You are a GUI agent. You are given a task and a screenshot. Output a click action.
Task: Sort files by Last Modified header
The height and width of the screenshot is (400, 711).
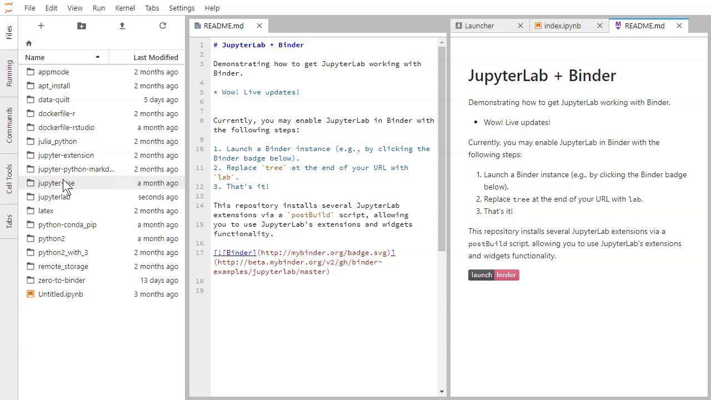(147, 57)
